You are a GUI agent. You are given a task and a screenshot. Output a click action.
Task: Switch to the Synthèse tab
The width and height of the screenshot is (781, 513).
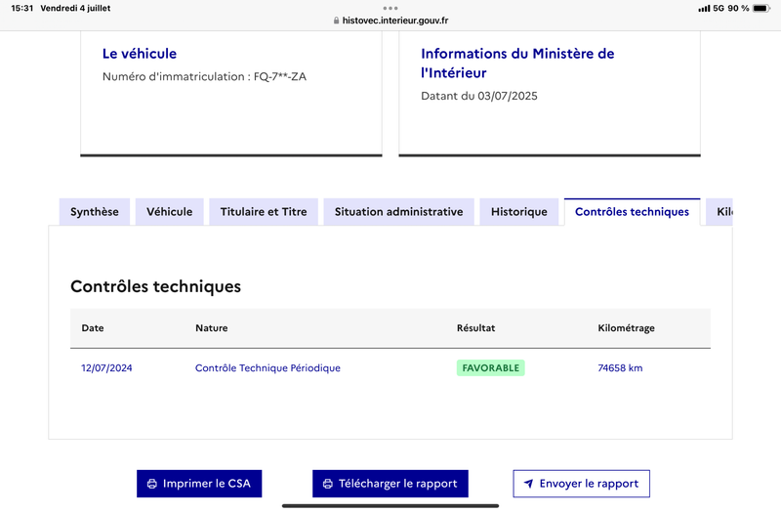[x=95, y=212]
